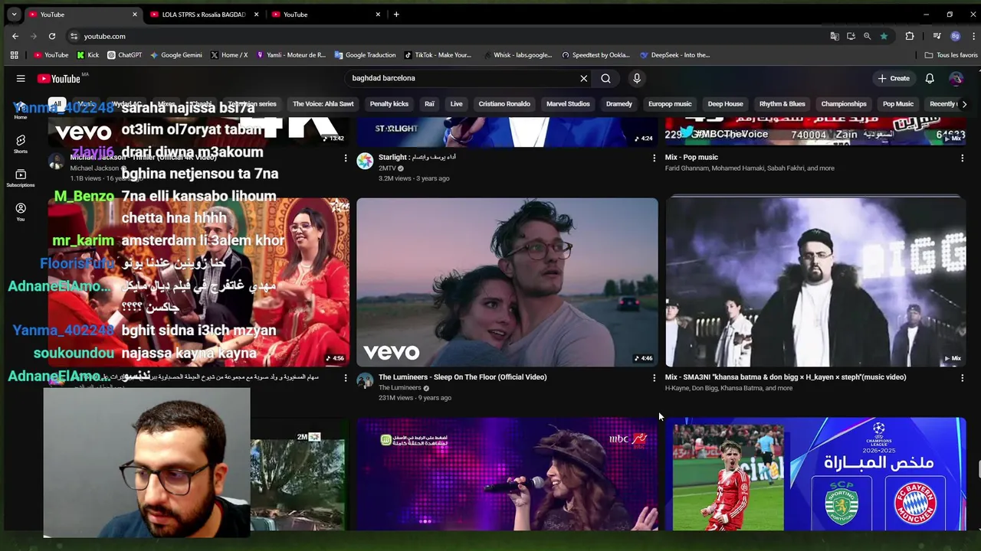
Task: View site information icon in address bar
Action: coord(74,36)
